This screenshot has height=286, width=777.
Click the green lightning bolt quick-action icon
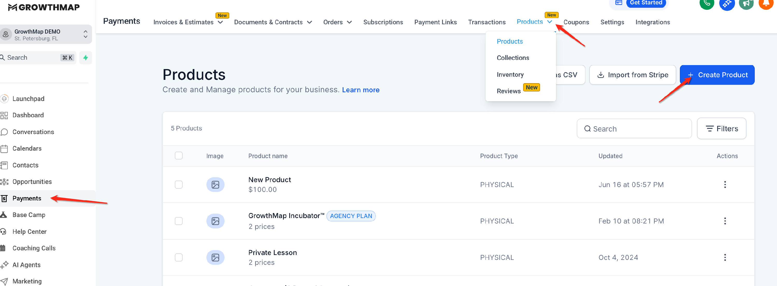click(x=86, y=57)
